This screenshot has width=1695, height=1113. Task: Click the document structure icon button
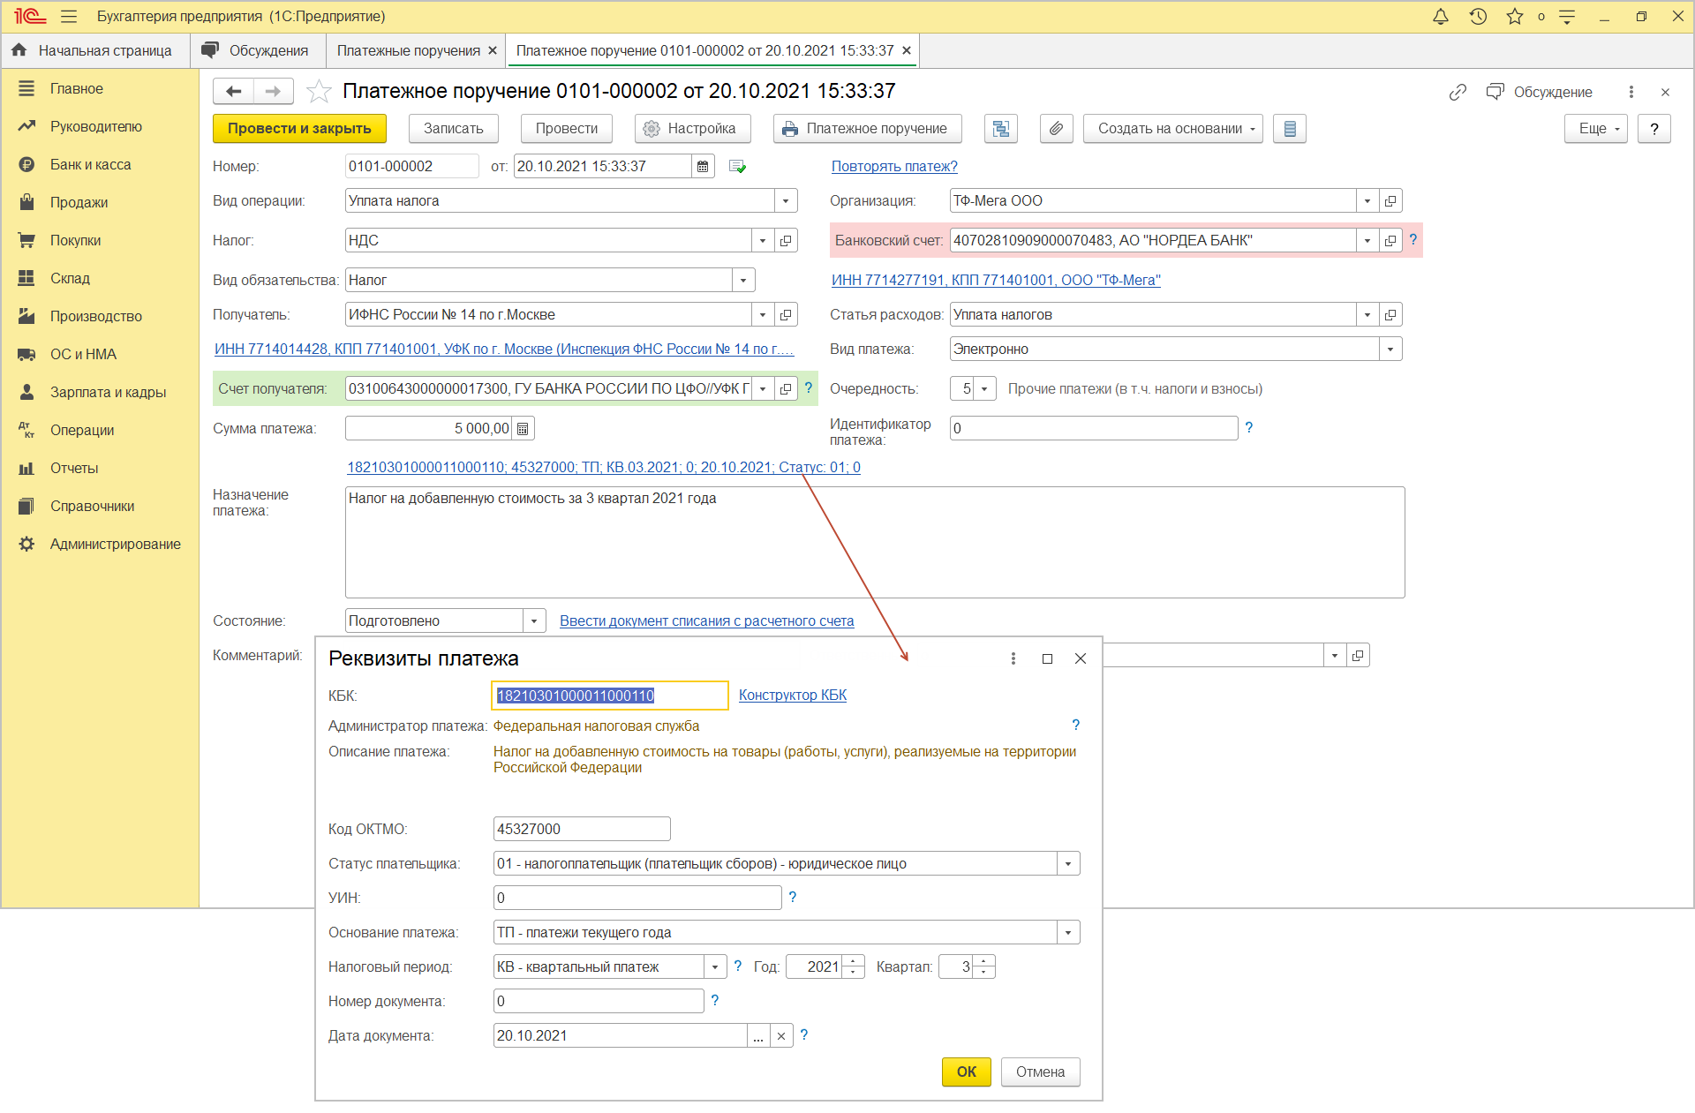point(1001,129)
